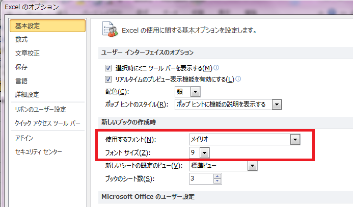Toggle リアルタイムのプレビュー表示機能を有効にする checkbox

pos(108,79)
